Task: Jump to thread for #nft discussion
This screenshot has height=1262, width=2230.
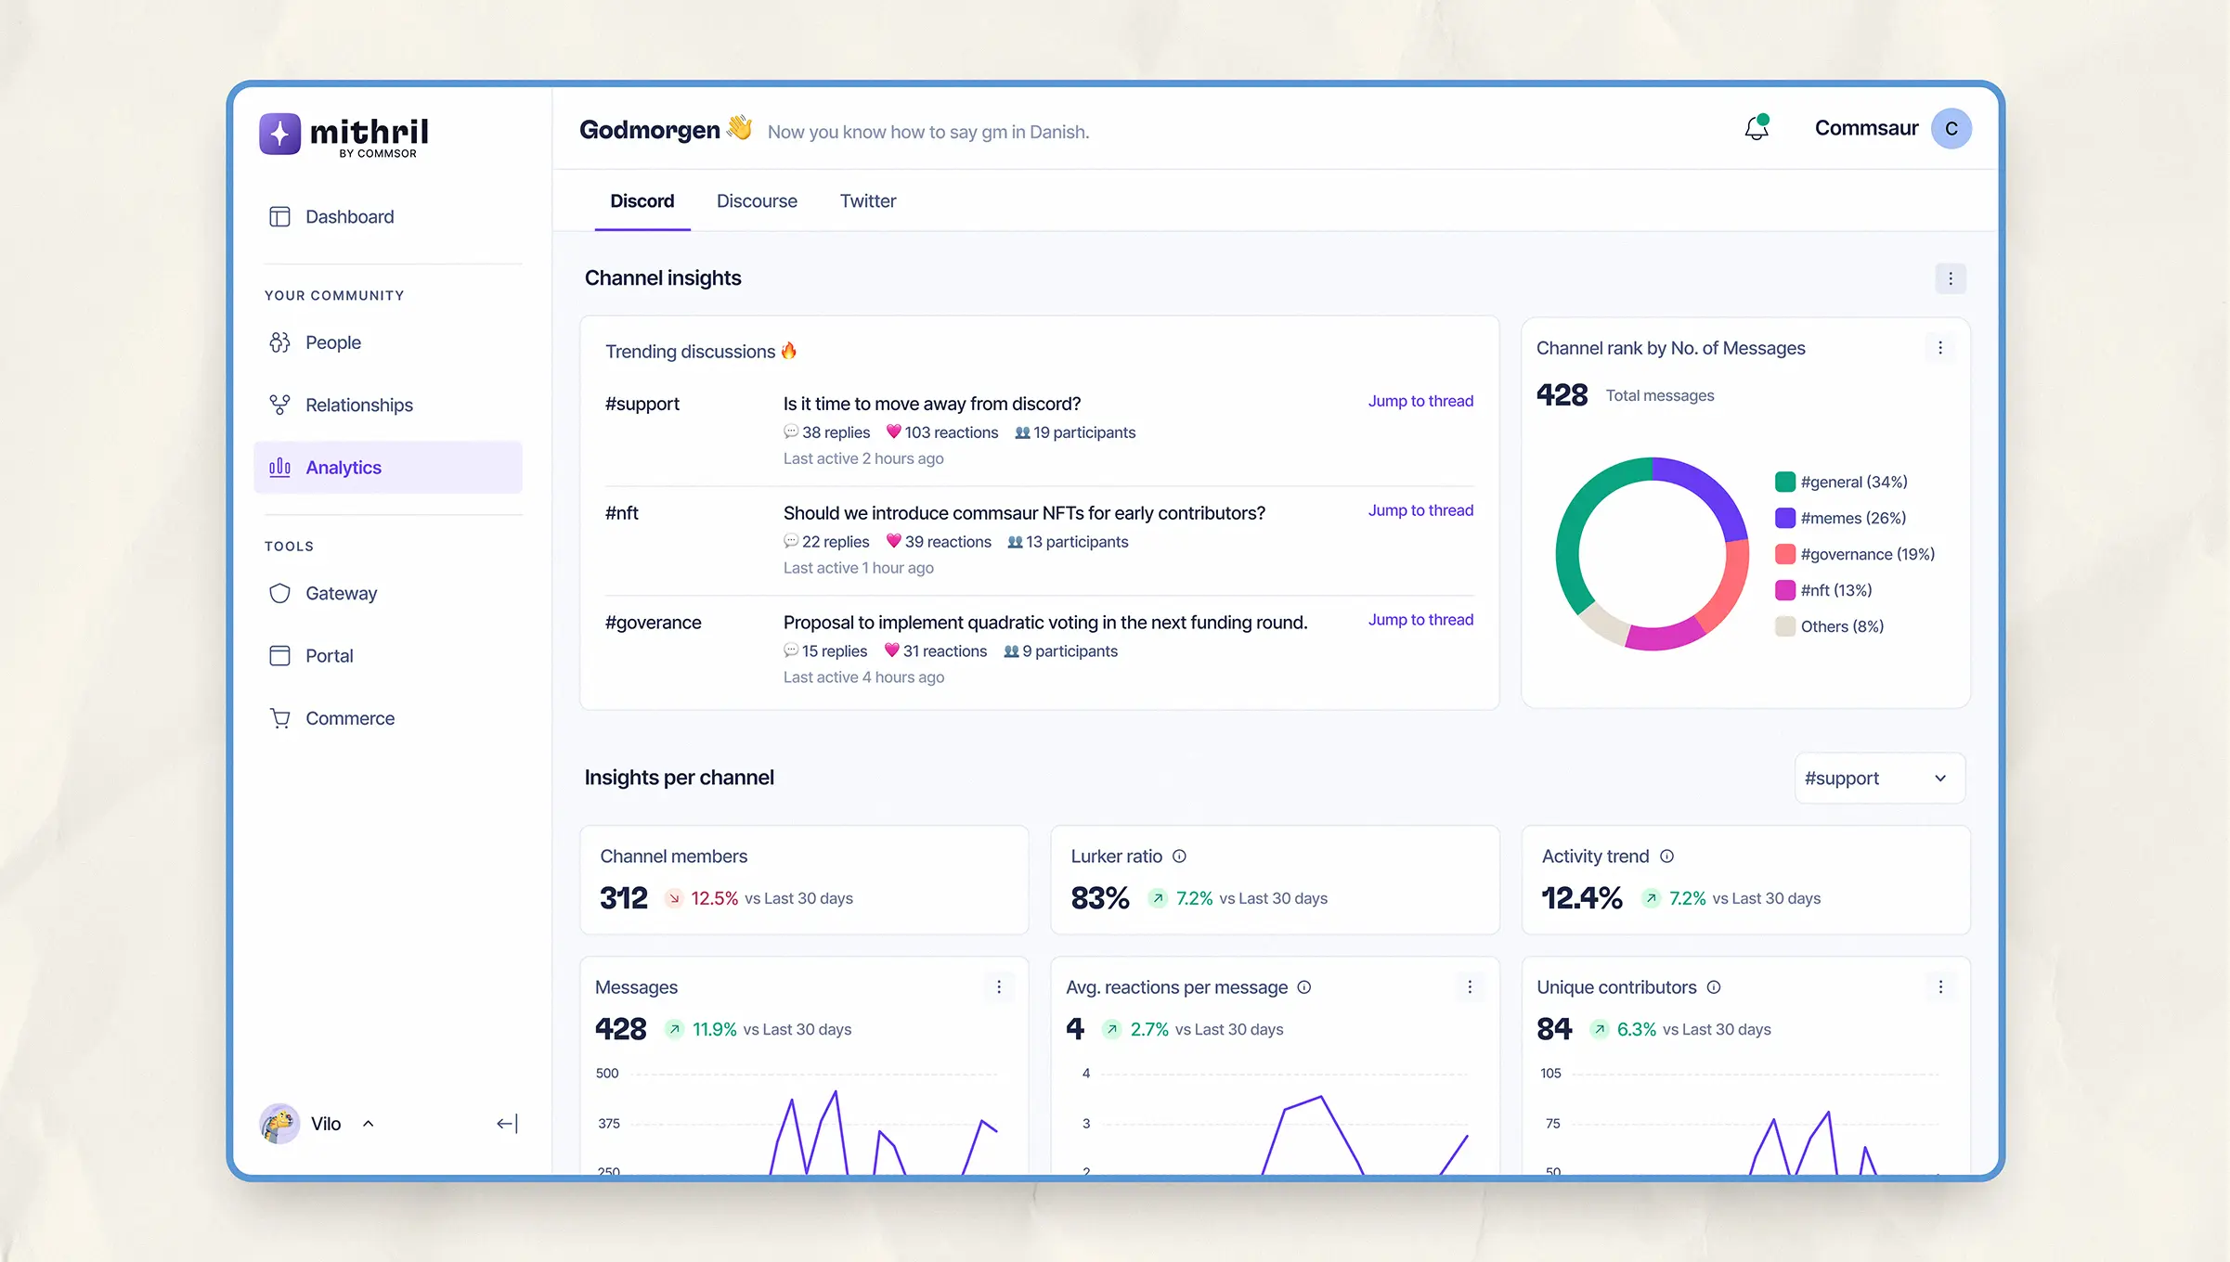Action: pyautogui.click(x=1420, y=510)
